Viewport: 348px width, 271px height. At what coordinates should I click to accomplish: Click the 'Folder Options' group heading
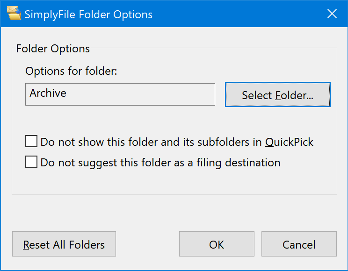(53, 49)
